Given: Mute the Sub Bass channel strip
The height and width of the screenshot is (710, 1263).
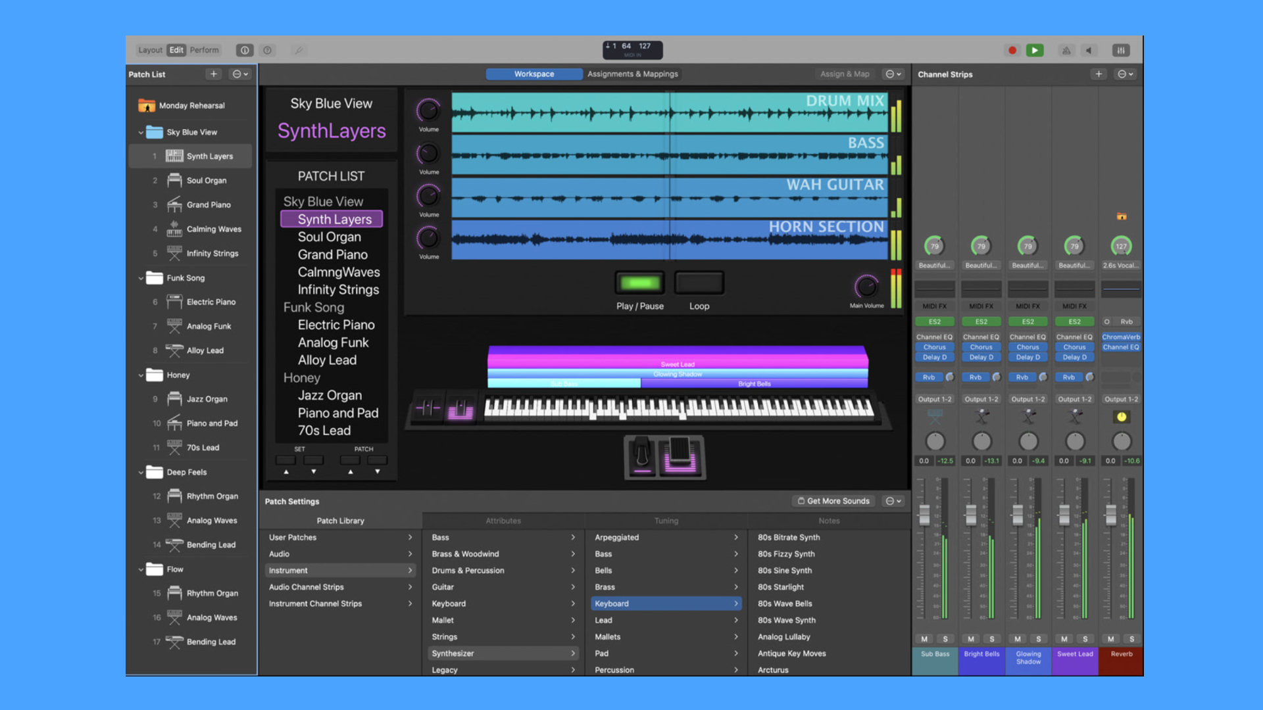Looking at the screenshot, I should tap(924, 639).
